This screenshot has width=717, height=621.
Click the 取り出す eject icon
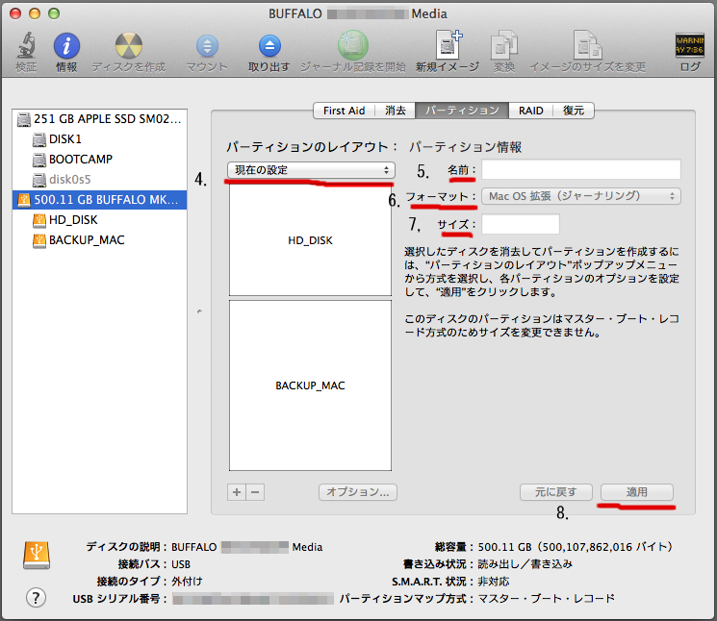(269, 46)
